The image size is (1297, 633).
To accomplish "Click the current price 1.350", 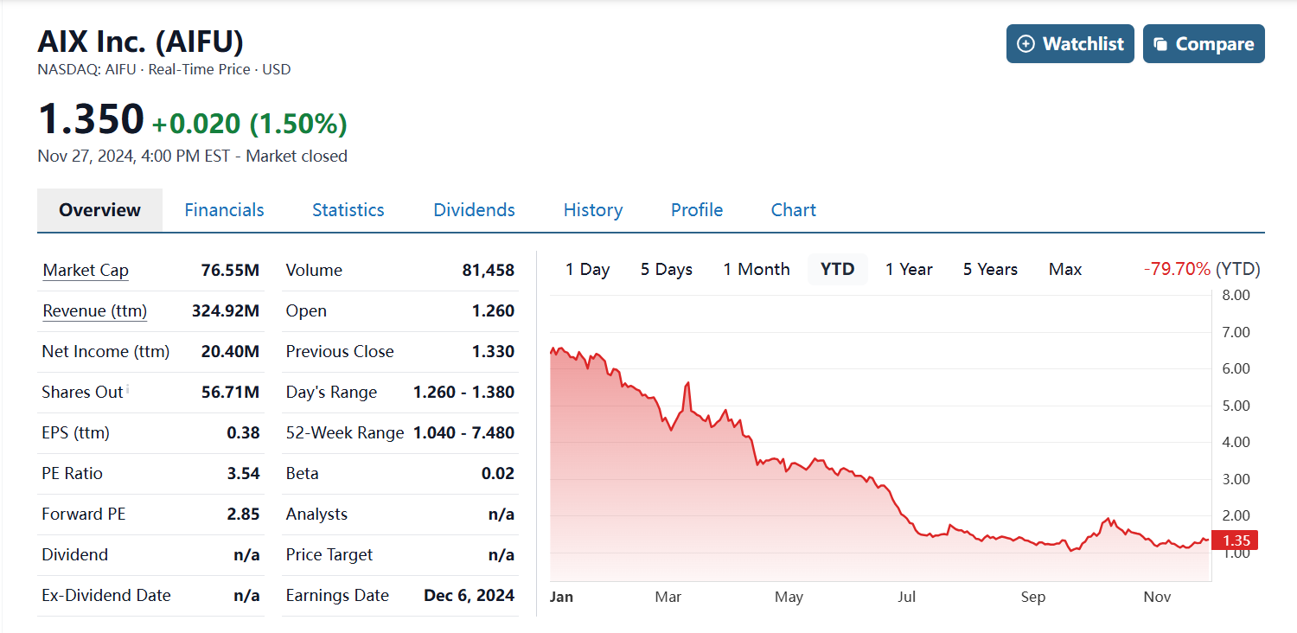I will click(91, 119).
